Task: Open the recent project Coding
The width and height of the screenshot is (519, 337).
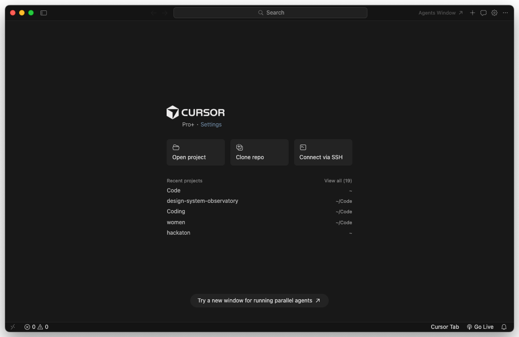Action: click(259, 211)
